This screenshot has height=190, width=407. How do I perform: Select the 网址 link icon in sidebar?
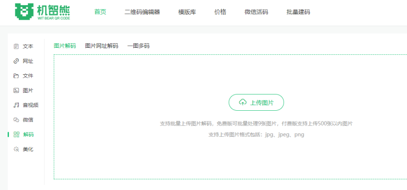click(x=16, y=61)
